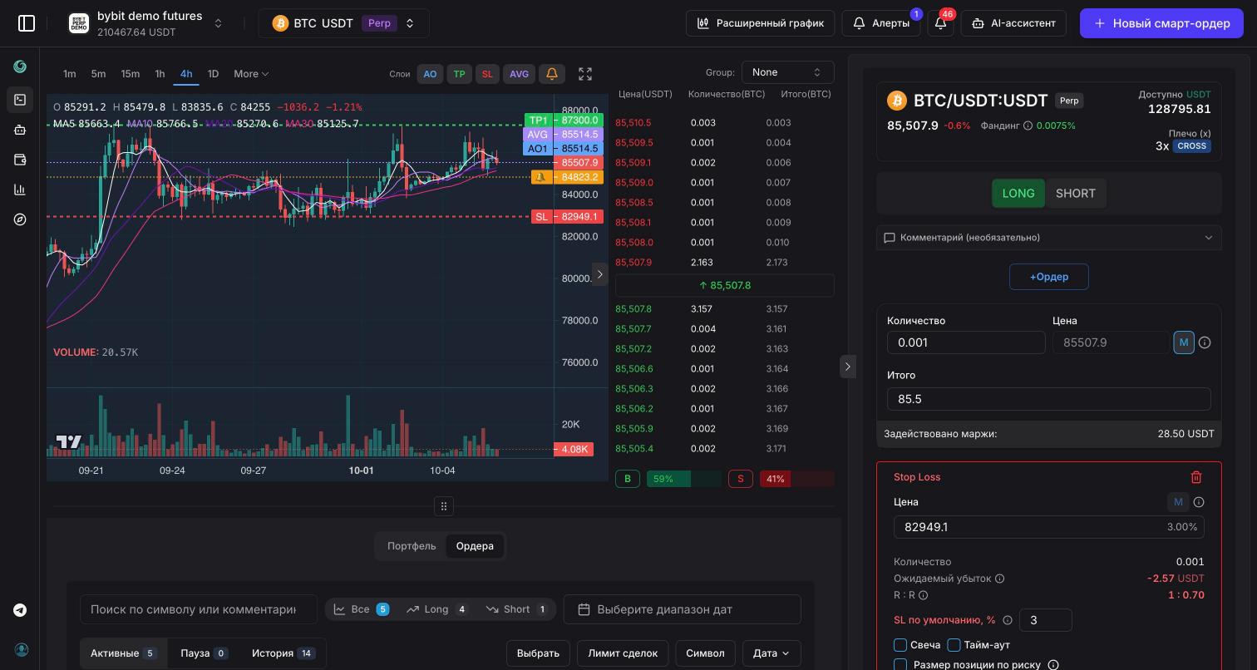Click the logo icon atop left sidebar

20,67
